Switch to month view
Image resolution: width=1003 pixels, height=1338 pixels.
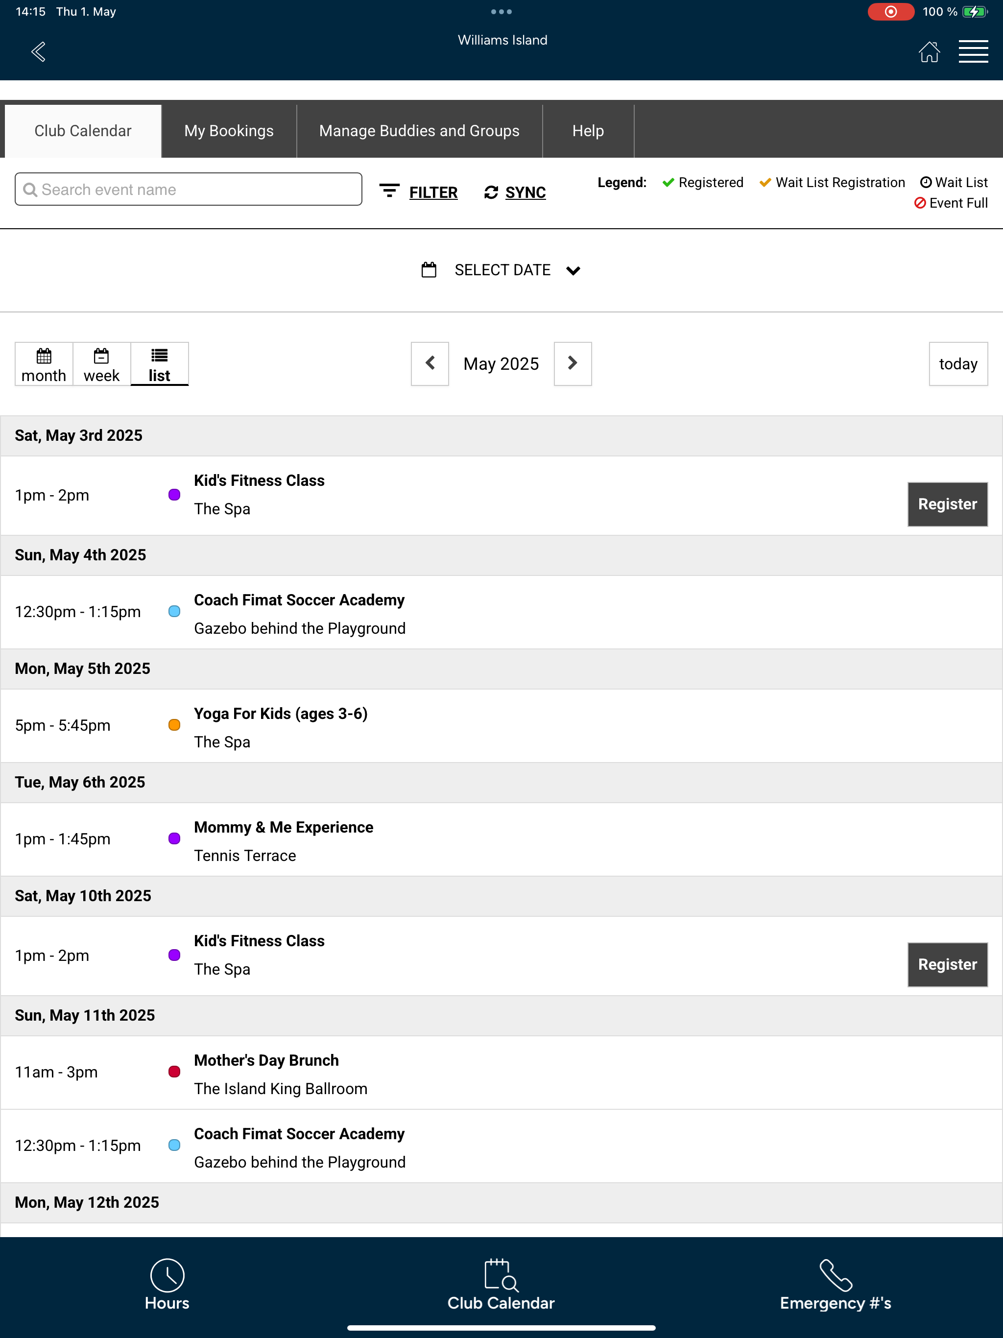(44, 365)
